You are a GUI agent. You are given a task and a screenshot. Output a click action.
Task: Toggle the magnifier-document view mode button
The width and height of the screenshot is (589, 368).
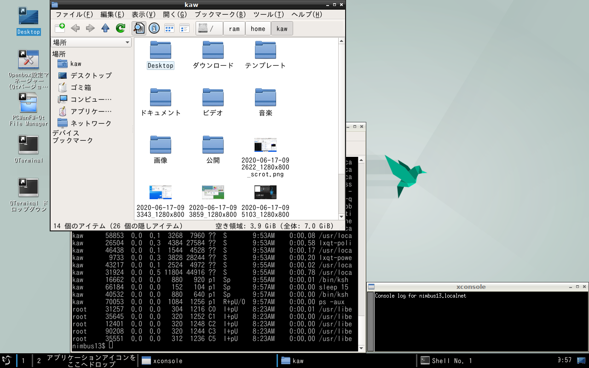tap(139, 28)
